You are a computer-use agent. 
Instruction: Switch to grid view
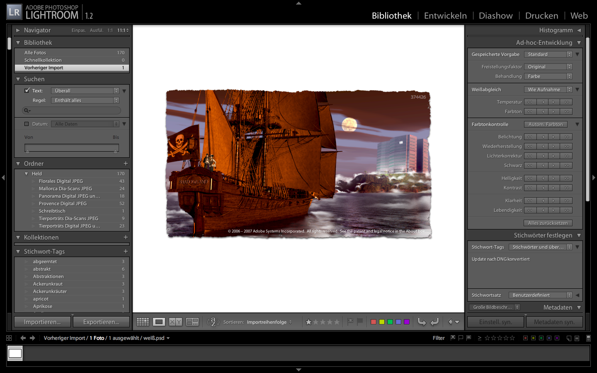tap(143, 322)
